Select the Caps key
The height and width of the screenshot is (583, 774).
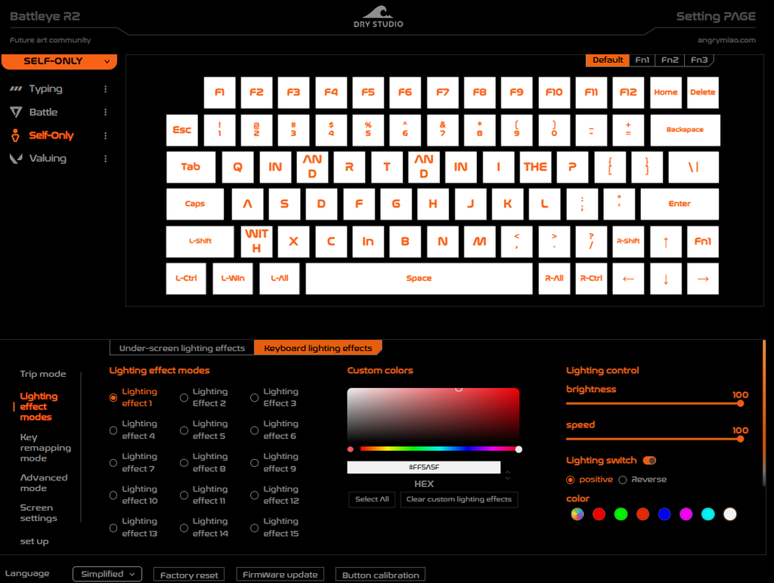click(195, 204)
